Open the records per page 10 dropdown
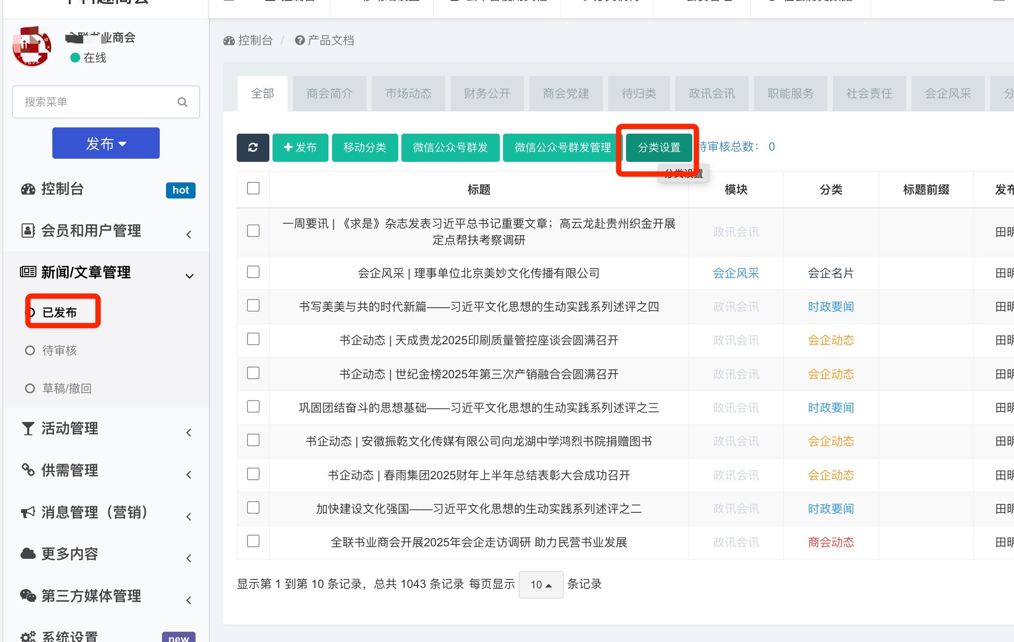Screen dimensions: 1014x642 click(541, 584)
